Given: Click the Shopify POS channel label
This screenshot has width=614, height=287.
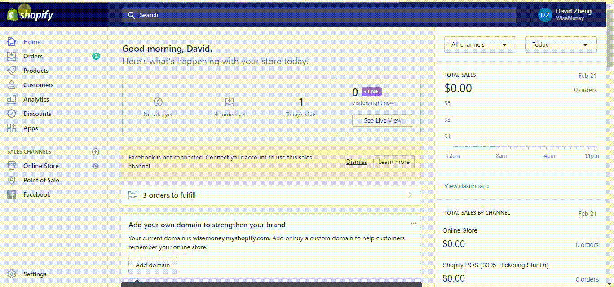Looking at the screenshot, I should coord(495,265).
